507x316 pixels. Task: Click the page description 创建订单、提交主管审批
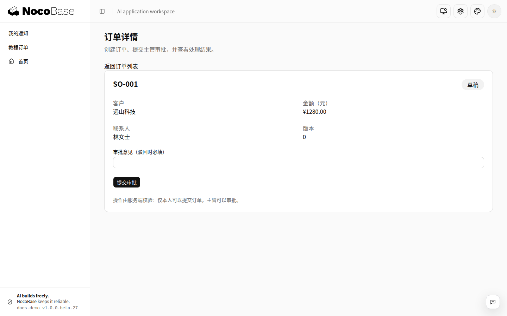161,50
